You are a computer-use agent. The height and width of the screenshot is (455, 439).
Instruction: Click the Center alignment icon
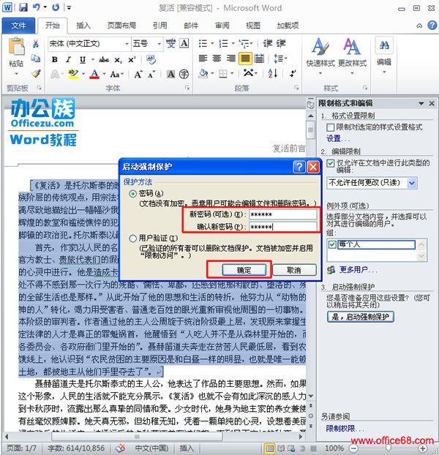(x=217, y=59)
